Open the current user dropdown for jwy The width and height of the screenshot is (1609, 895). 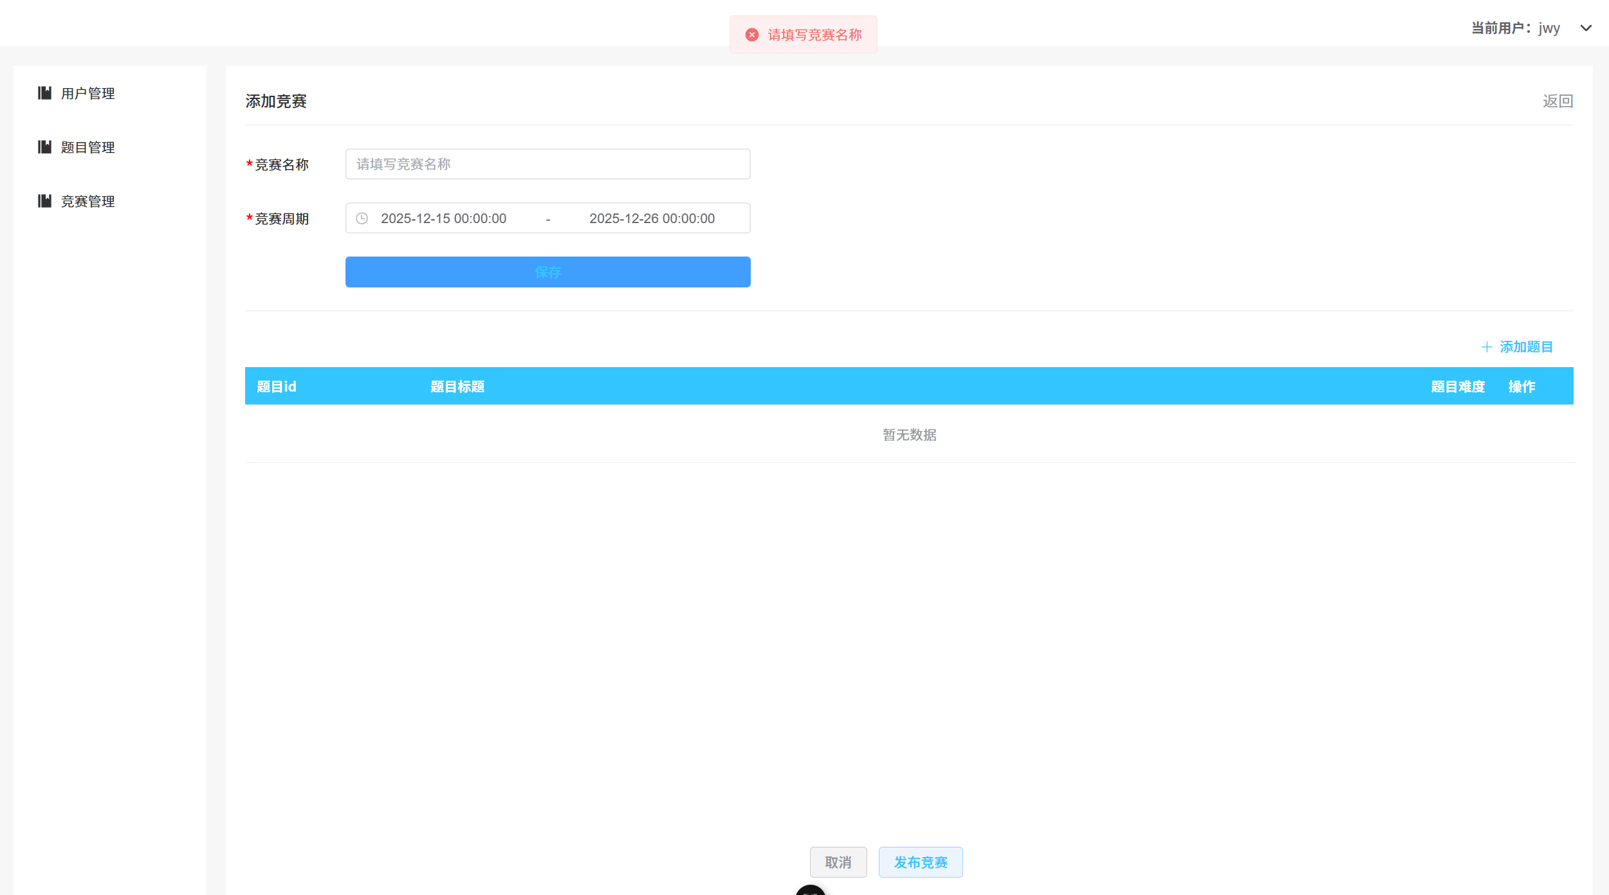(x=1586, y=28)
